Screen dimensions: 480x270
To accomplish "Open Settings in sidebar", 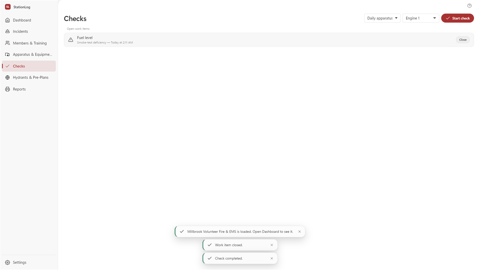I will tap(29, 262).
